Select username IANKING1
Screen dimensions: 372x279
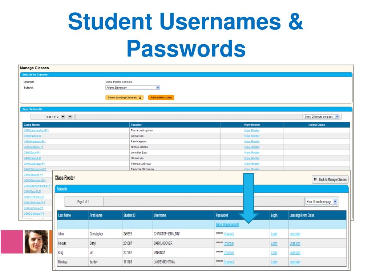coord(159,253)
